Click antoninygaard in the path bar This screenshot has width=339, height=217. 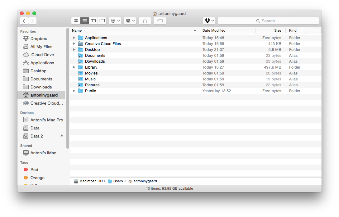click(x=143, y=181)
